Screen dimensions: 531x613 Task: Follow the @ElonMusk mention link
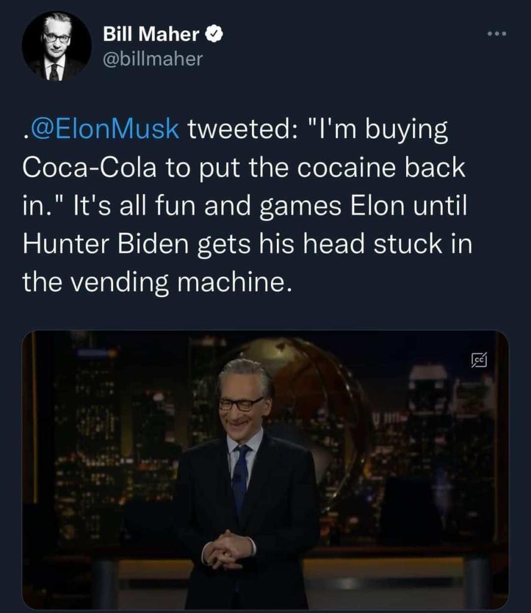click(105, 129)
